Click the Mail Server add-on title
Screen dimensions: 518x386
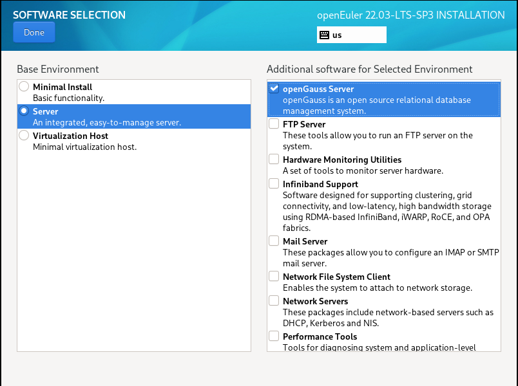305,241
